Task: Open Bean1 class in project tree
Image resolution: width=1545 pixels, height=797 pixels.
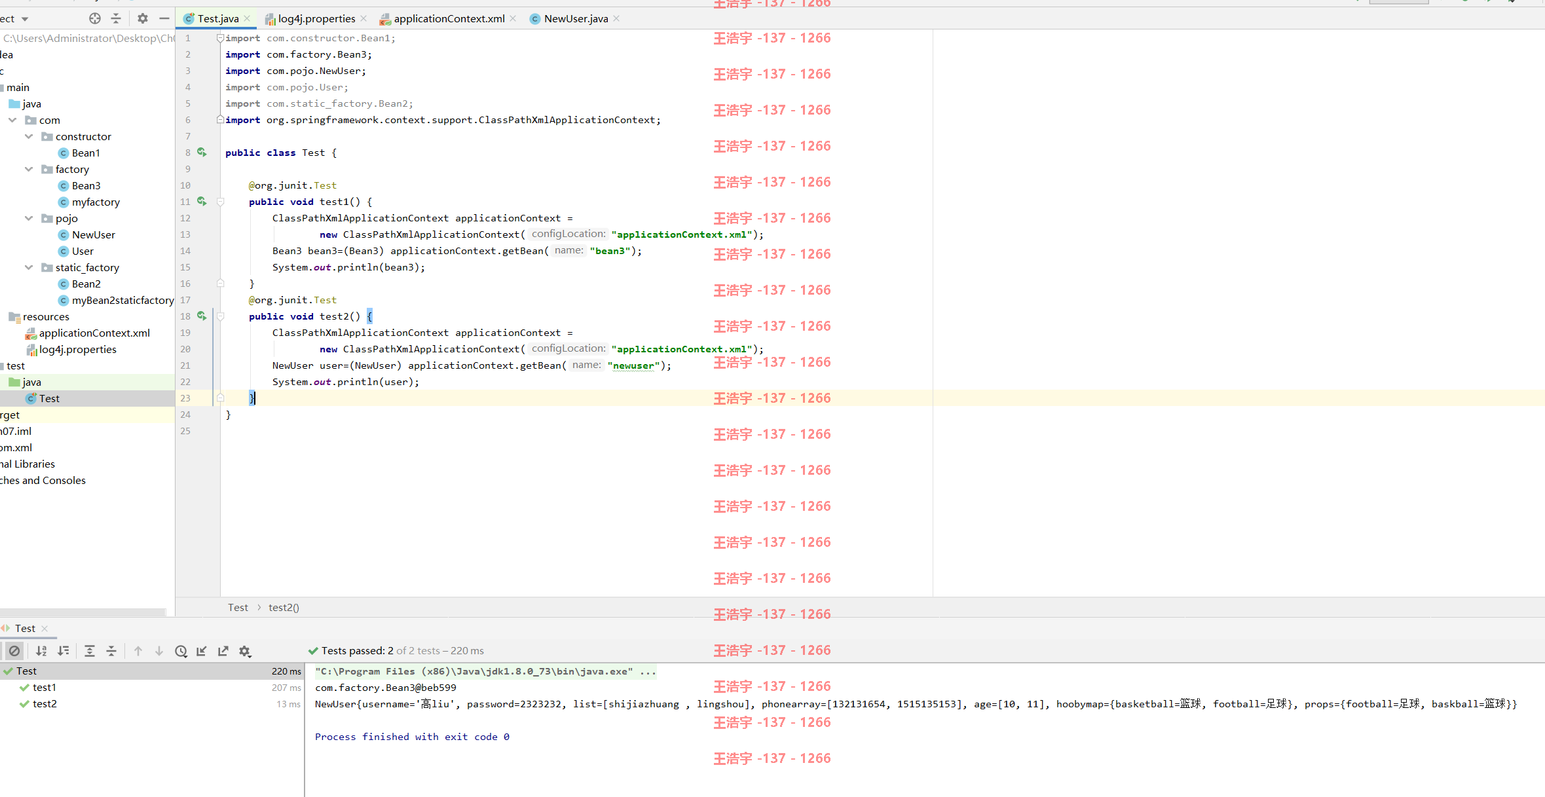Action: tap(79, 153)
